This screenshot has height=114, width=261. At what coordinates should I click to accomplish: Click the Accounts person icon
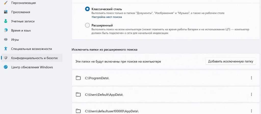pyautogui.click(x=6, y=21)
